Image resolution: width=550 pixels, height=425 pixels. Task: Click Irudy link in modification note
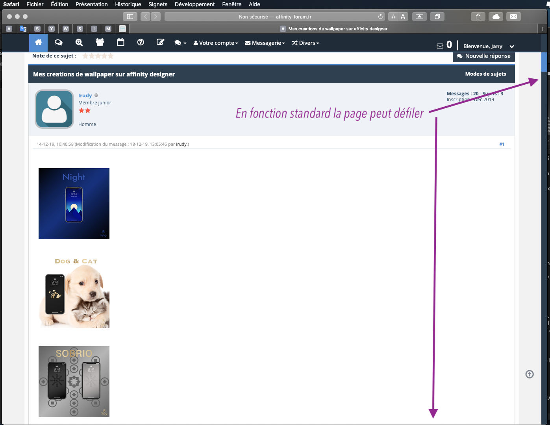click(x=181, y=144)
